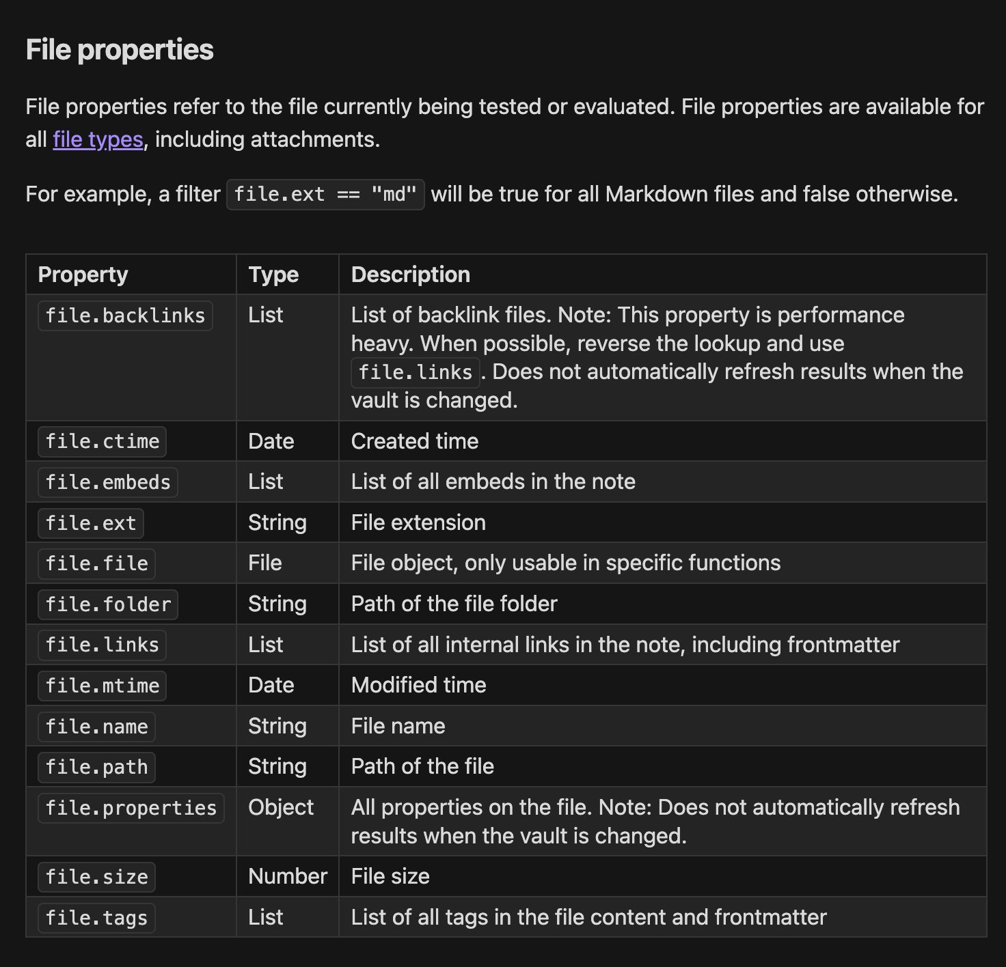Click the file.path property code tag
The image size is (1006, 967).
click(96, 767)
